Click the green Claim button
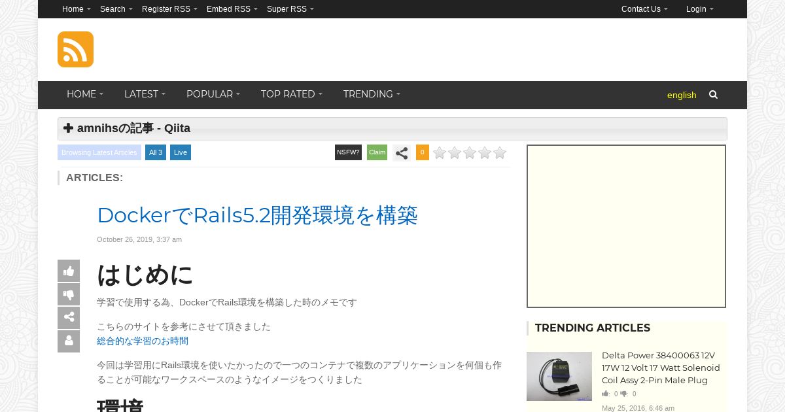 377,152
